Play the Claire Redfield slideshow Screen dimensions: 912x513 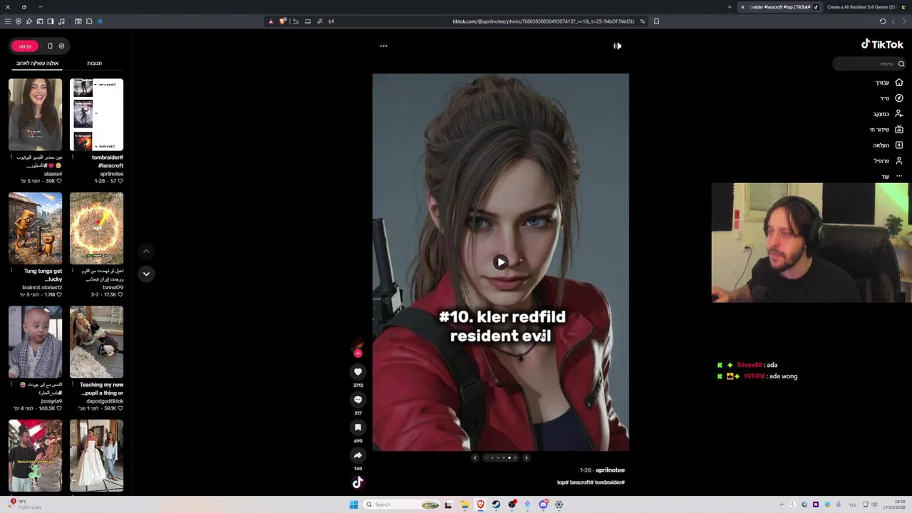501,262
